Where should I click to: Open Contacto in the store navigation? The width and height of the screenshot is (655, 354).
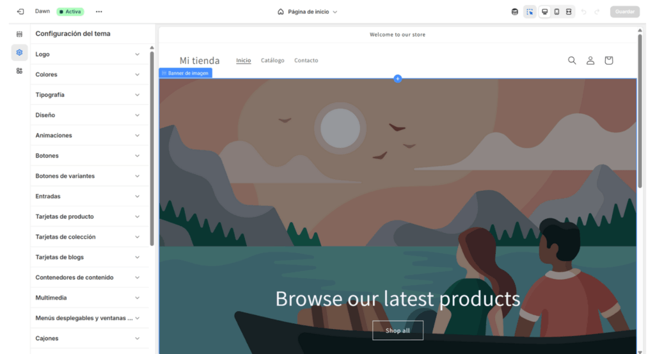tap(306, 60)
